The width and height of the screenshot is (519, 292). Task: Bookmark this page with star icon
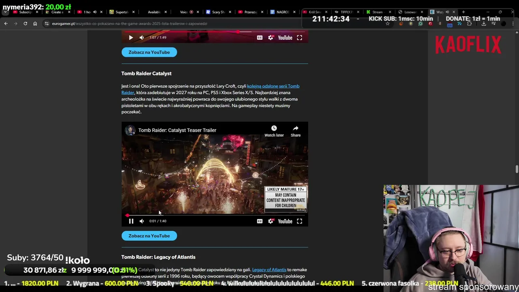[x=388, y=24]
